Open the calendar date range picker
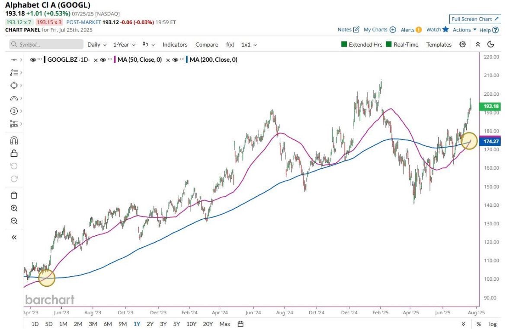This screenshot has height=329, width=506. (240, 324)
